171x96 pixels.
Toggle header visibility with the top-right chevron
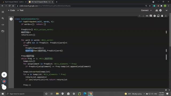(166, 10)
